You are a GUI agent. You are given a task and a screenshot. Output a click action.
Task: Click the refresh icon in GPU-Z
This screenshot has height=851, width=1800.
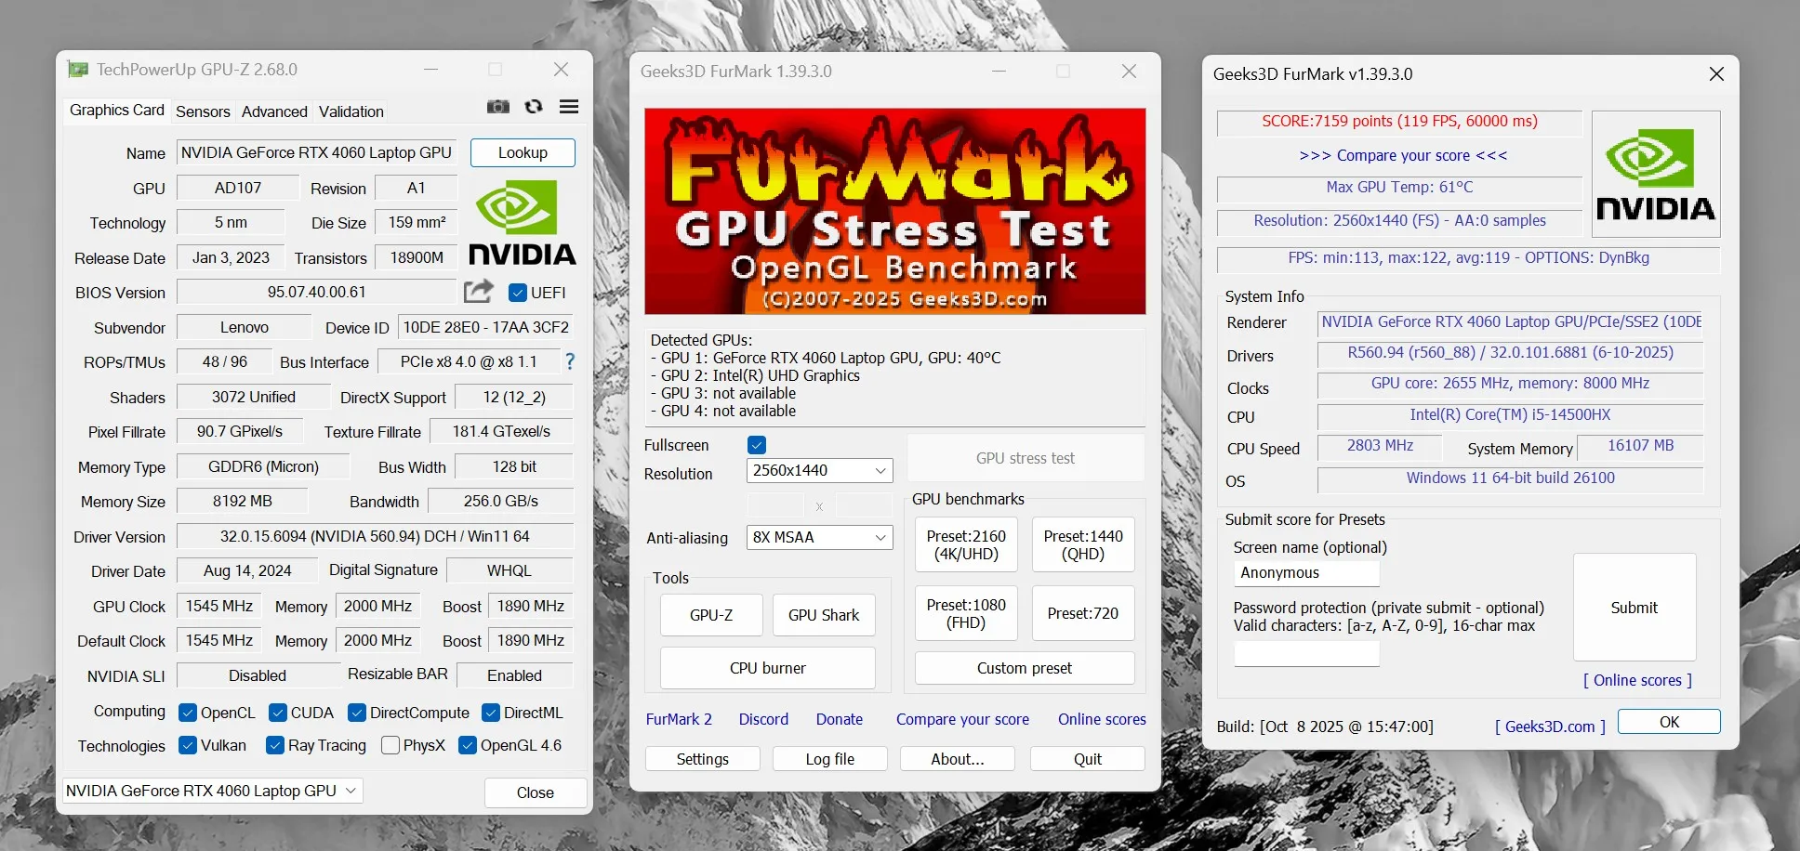tap(534, 107)
